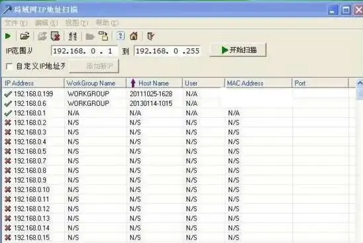Select row 192.168.0.12

[179, 209]
